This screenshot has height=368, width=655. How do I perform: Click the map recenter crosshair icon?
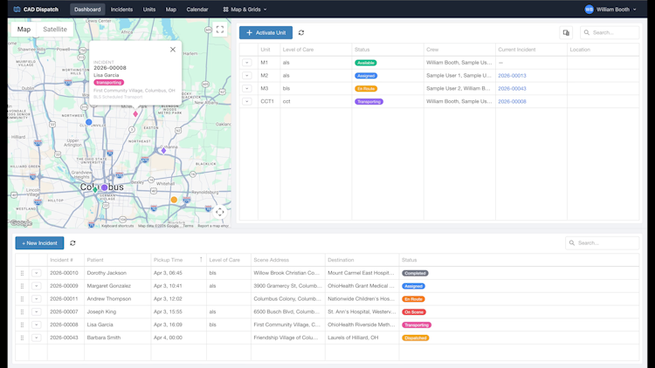click(220, 212)
